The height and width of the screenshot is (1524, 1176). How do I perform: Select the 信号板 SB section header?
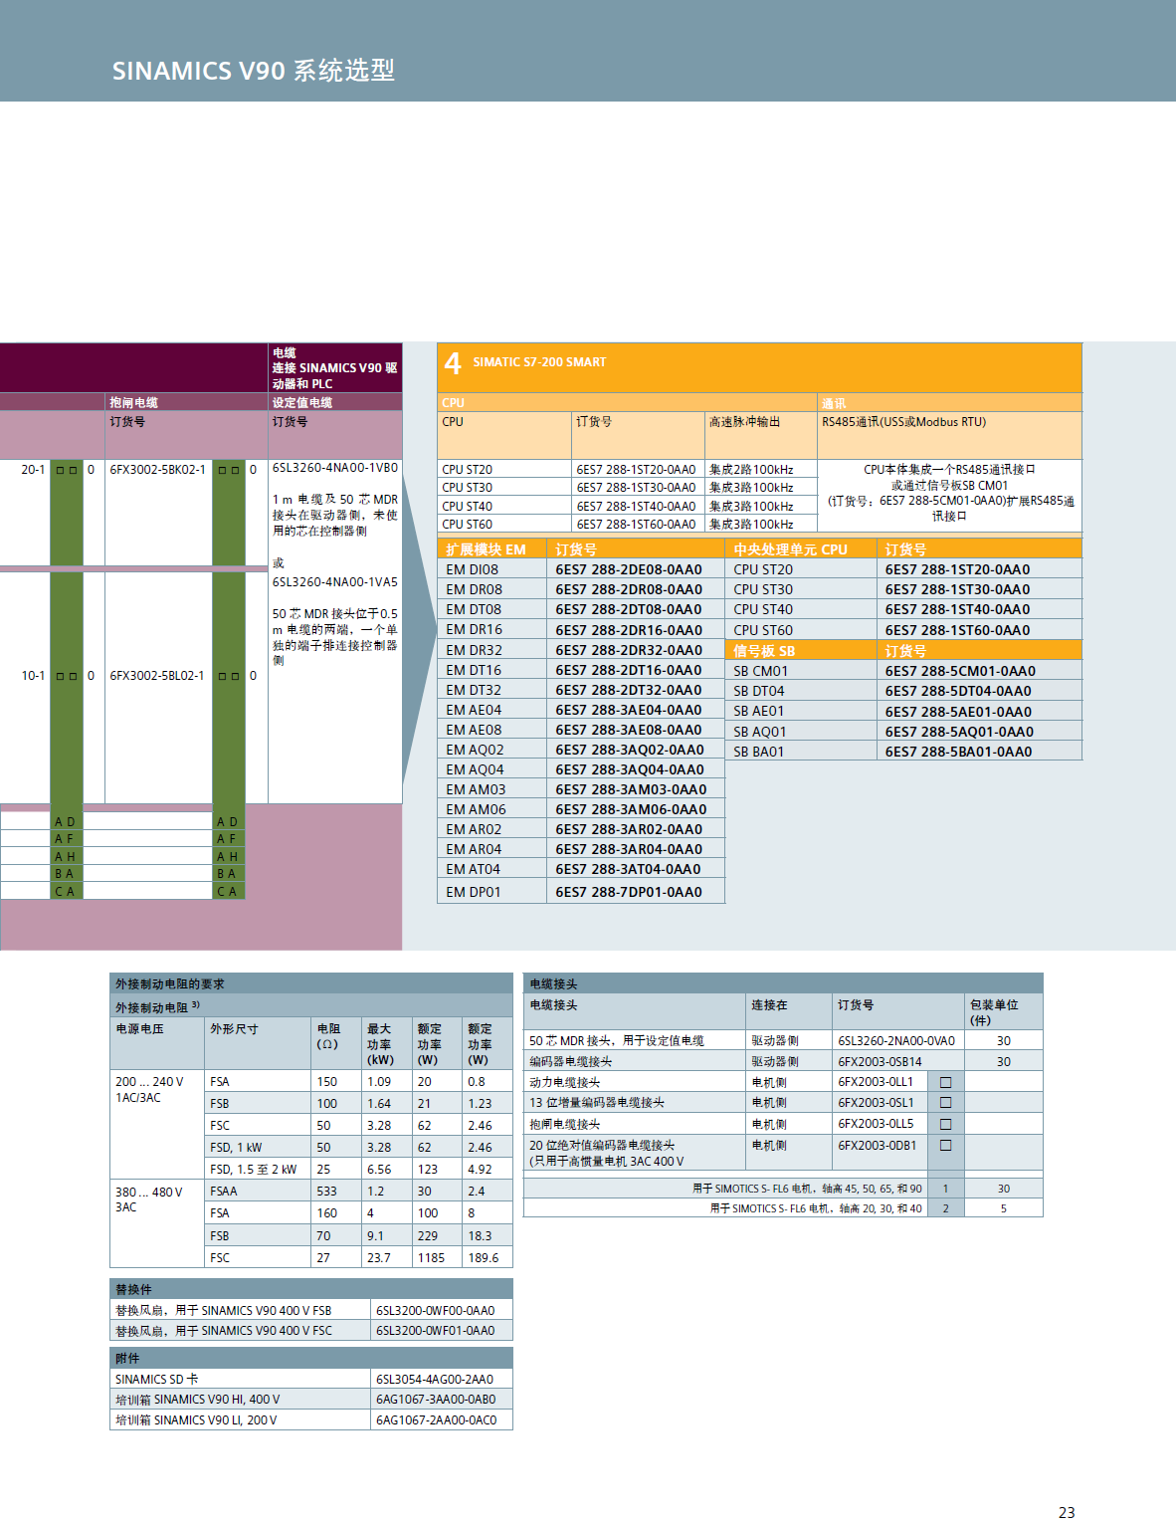[x=764, y=651]
